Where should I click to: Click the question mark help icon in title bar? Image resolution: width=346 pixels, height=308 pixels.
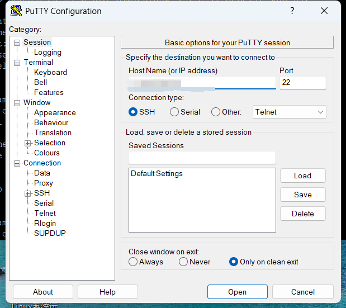pyautogui.click(x=292, y=11)
